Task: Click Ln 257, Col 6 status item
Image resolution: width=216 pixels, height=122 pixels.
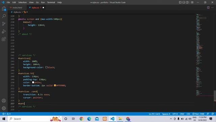Action: pyautogui.click(x=154, y=114)
